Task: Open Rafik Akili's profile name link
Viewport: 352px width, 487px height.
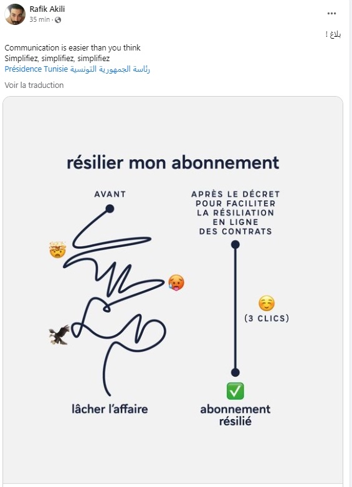Action: (x=47, y=9)
